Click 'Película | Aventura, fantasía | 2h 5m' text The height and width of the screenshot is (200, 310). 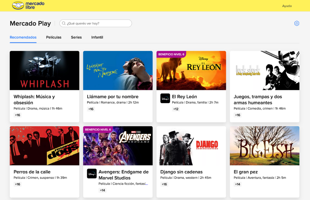(x=260, y=178)
